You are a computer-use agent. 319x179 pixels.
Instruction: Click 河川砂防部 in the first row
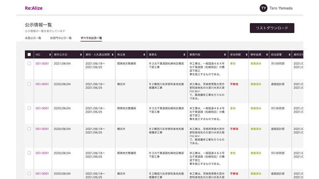pyautogui.click(x=278, y=64)
